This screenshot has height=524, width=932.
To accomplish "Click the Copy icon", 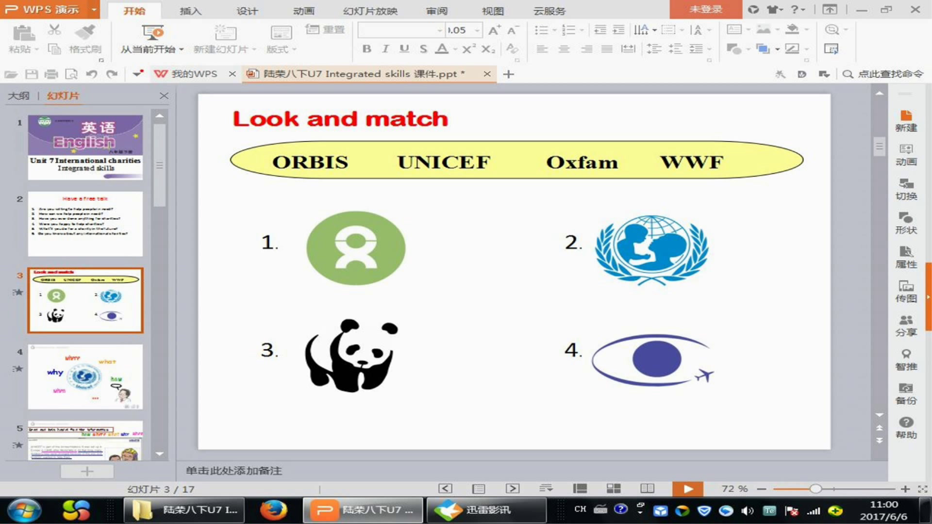I will point(54,49).
